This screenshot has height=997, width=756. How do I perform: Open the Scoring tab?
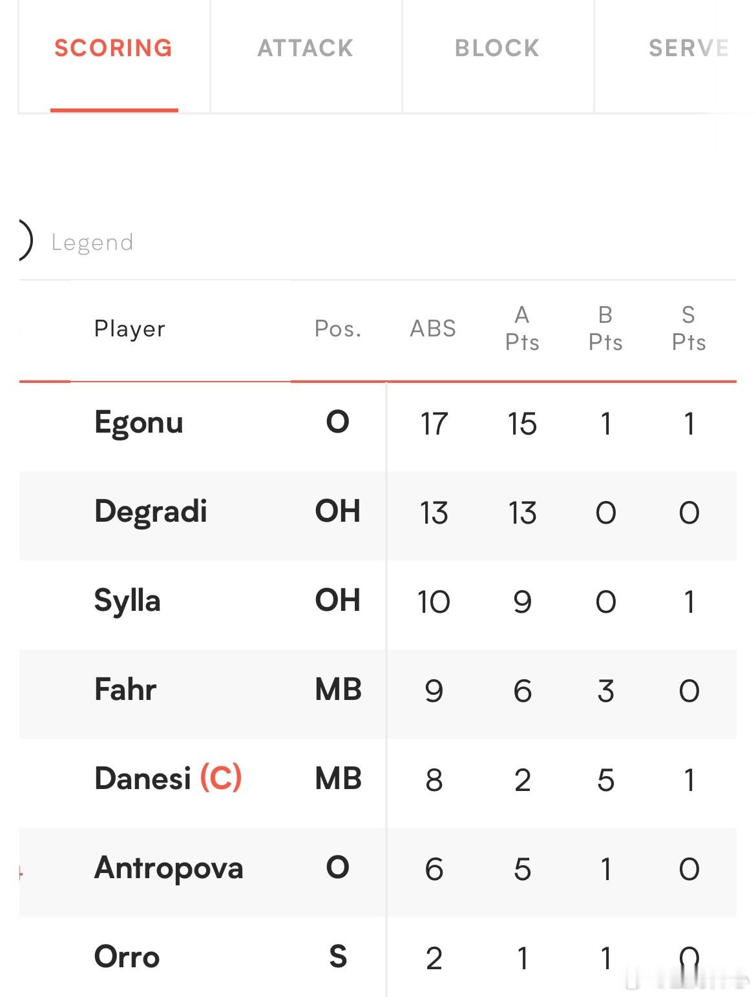[x=114, y=48]
